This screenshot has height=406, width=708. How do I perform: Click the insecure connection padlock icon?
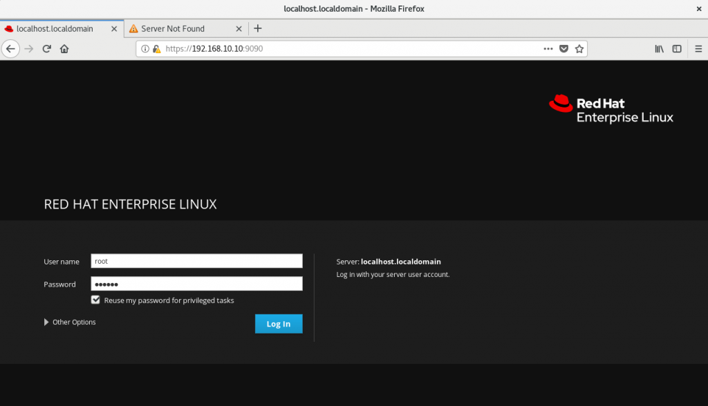click(x=156, y=49)
